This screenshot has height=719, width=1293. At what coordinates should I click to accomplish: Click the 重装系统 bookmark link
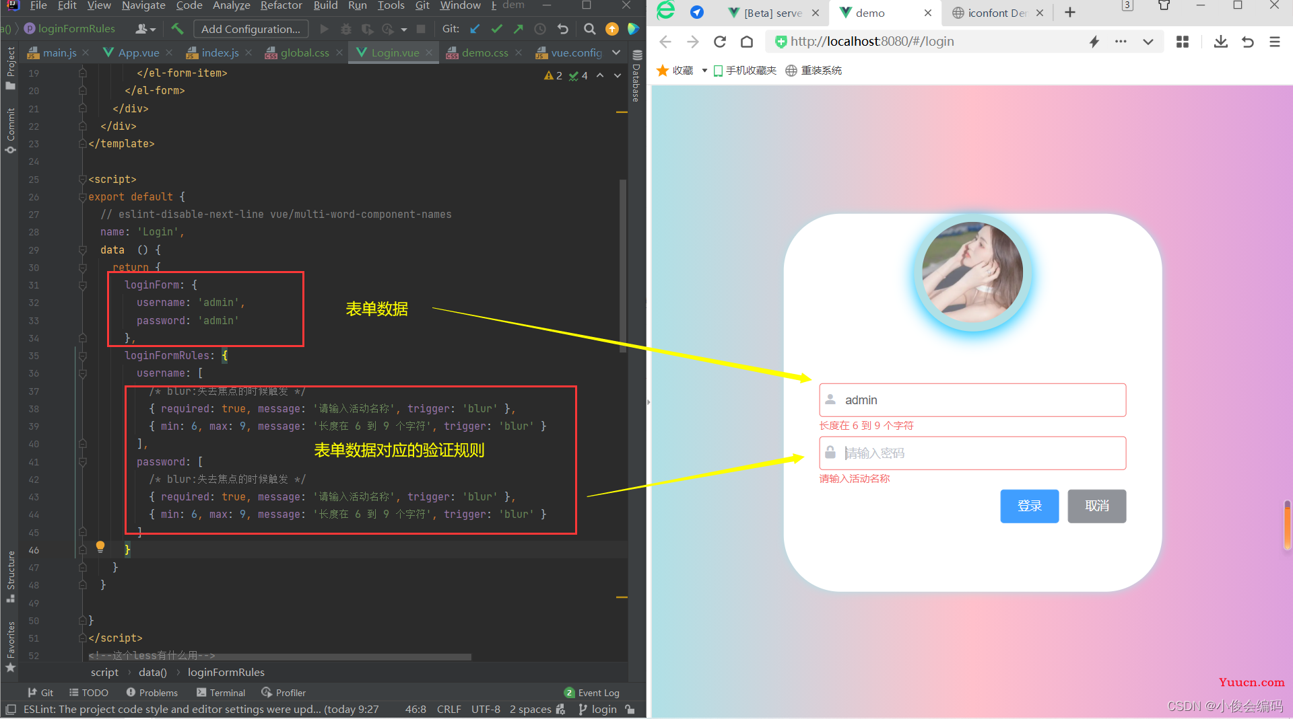tap(814, 71)
